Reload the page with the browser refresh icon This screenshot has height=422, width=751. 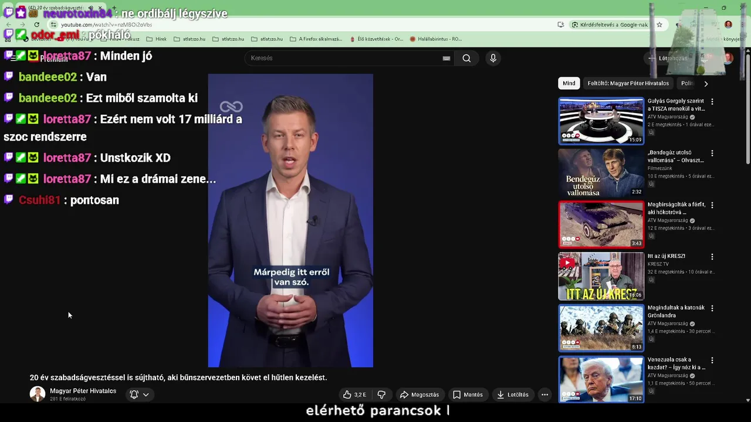pyautogui.click(x=36, y=25)
